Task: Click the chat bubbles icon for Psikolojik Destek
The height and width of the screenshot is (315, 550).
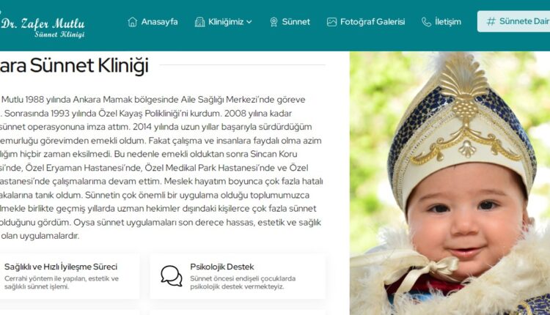Action: click(x=172, y=275)
